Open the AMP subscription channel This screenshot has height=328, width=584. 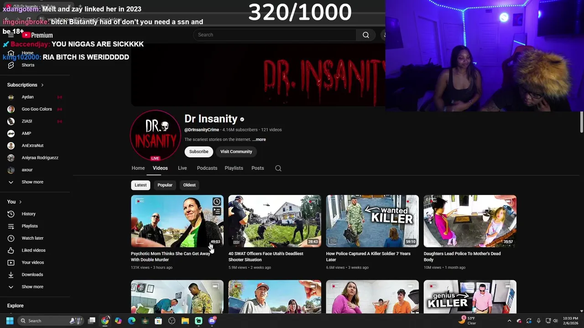(26, 133)
